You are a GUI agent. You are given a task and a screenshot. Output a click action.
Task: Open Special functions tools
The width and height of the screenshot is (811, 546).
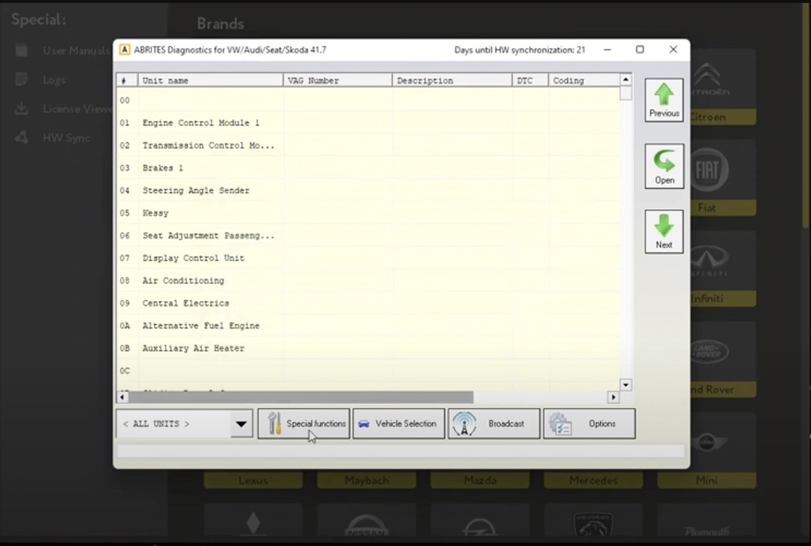[x=304, y=424]
